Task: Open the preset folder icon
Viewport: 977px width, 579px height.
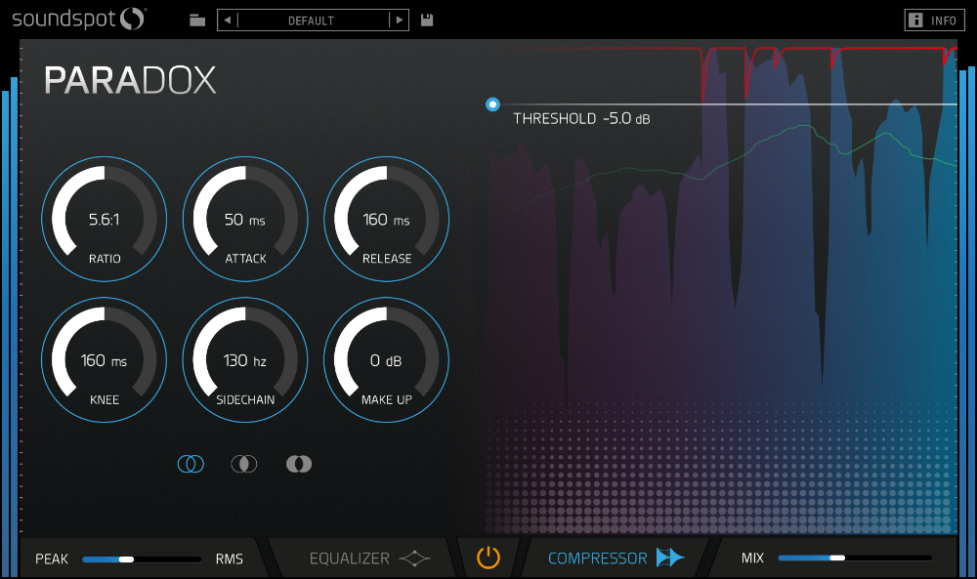Action: 197,21
